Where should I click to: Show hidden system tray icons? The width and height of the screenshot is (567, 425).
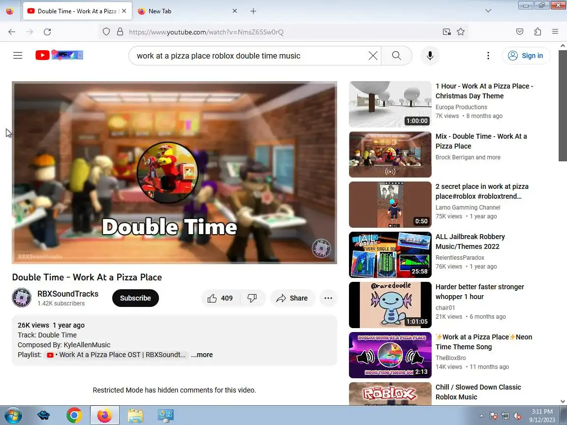click(481, 416)
